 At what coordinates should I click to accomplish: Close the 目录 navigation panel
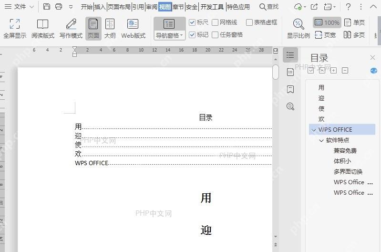pyautogui.click(x=372, y=58)
